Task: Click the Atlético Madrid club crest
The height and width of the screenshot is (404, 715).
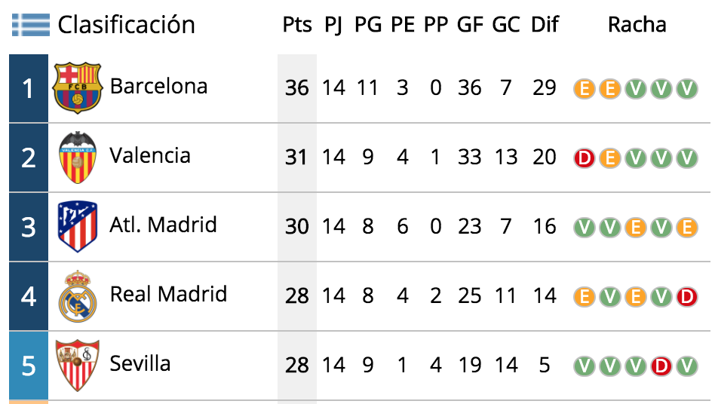Action: (78, 226)
